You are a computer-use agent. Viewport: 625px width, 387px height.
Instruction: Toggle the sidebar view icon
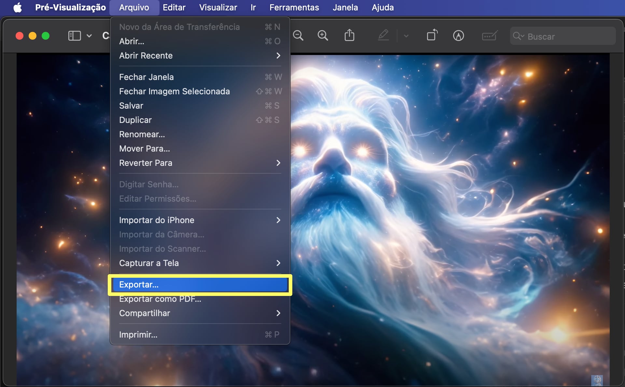[x=74, y=35]
